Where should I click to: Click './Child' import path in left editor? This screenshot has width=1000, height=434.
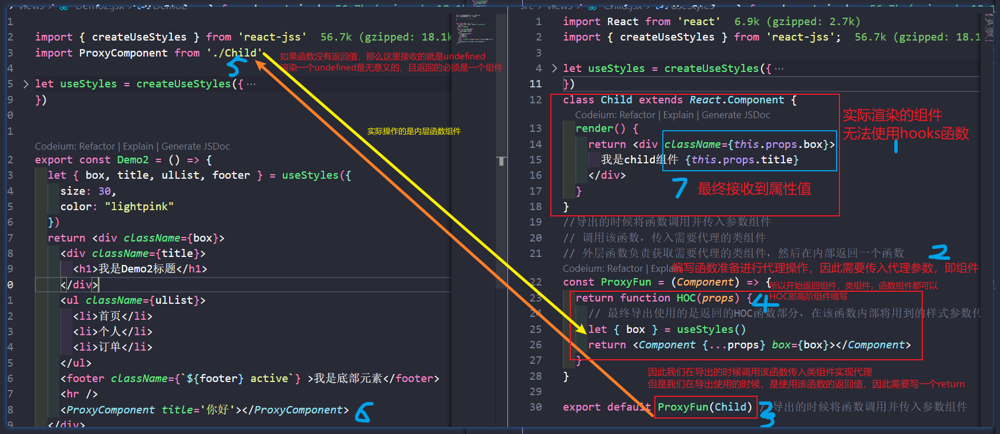click(235, 53)
